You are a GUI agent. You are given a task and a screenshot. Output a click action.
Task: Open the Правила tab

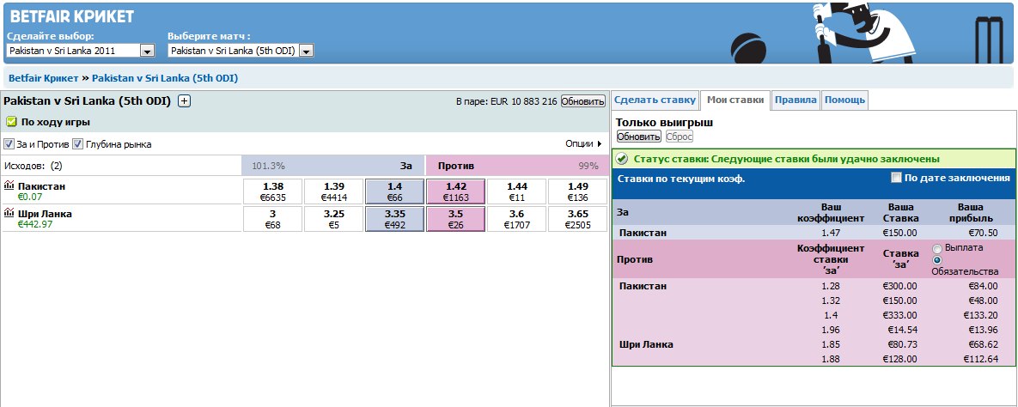796,100
